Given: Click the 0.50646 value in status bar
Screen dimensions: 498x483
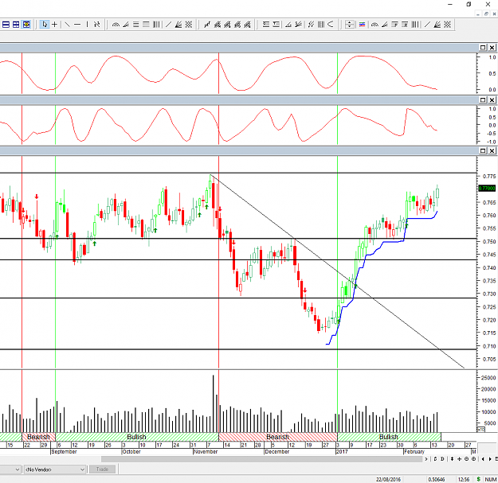Looking at the screenshot, I should pyautogui.click(x=437, y=479).
